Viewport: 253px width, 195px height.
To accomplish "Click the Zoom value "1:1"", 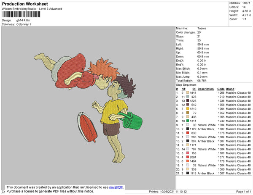I will (244, 19).
